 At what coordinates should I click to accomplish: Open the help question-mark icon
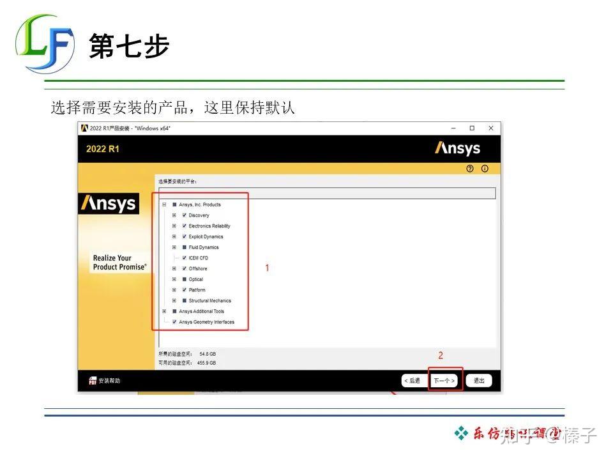pos(470,168)
